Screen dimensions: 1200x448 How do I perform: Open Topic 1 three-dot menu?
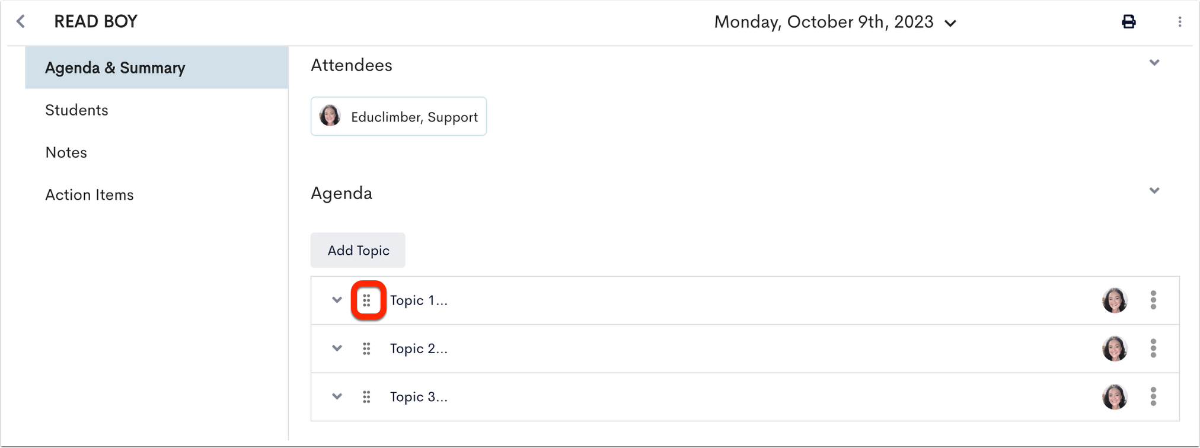[1153, 300]
